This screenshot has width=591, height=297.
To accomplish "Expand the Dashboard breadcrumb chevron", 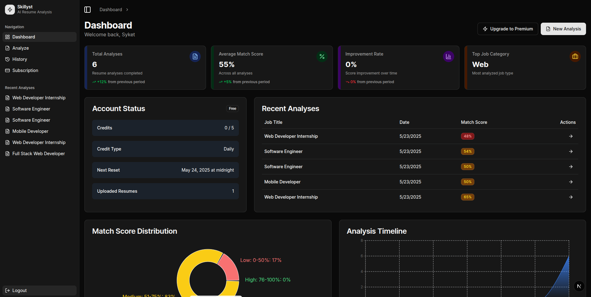I will [127, 9].
